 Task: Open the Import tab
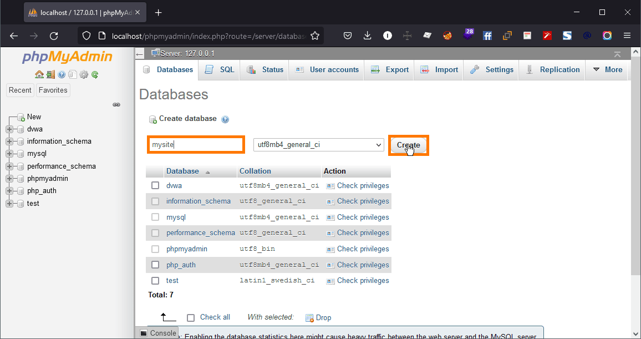(x=439, y=69)
